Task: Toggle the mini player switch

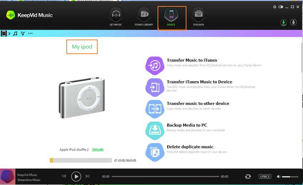Action: tap(281, 7)
